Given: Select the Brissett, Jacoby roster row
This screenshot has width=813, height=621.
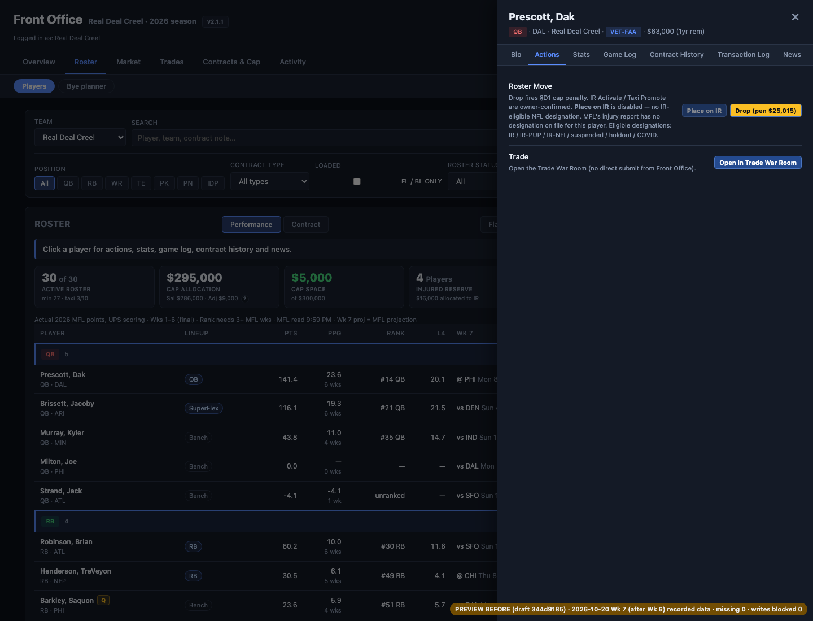Looking at the screenshot, I should (265, 408).
